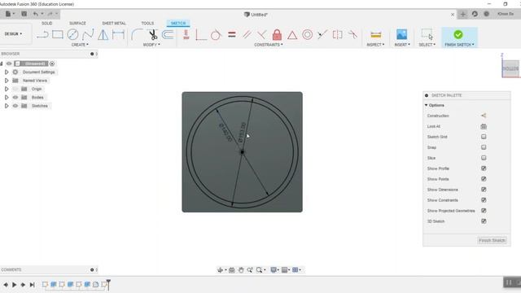The image size is (521, 293).
Task: Open the Constraints dropdown menu
Action: pos(269,45)
